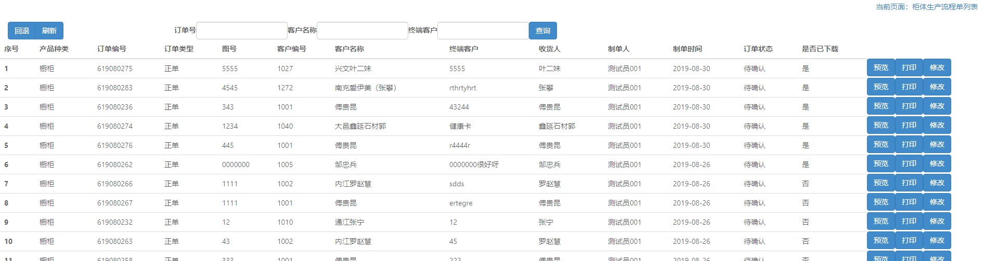Screen dimensions: 998x261
Task: Preview order 619080232
Action: (881, 221)
